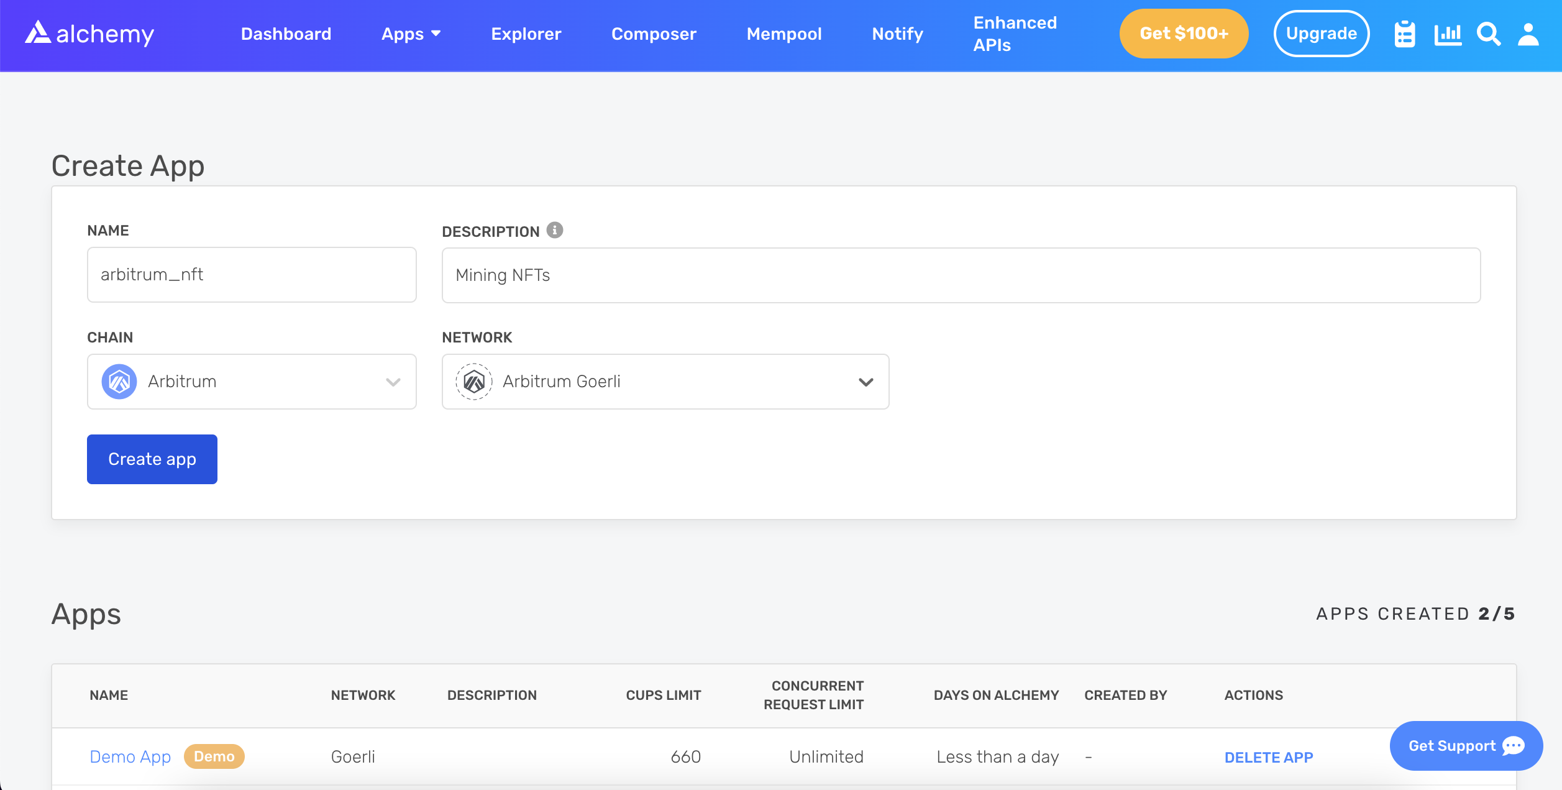Click the Get $100+ button
The image size is (1562, 790).
point(1184,34)
